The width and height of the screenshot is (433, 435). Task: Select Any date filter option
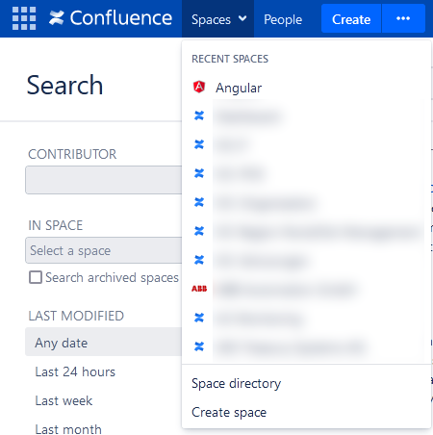tap(104, 342)
